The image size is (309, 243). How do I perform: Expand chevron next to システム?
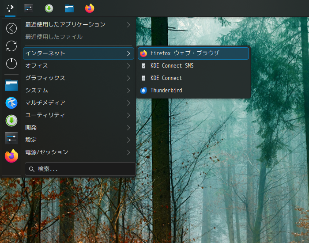coord(128,91)
